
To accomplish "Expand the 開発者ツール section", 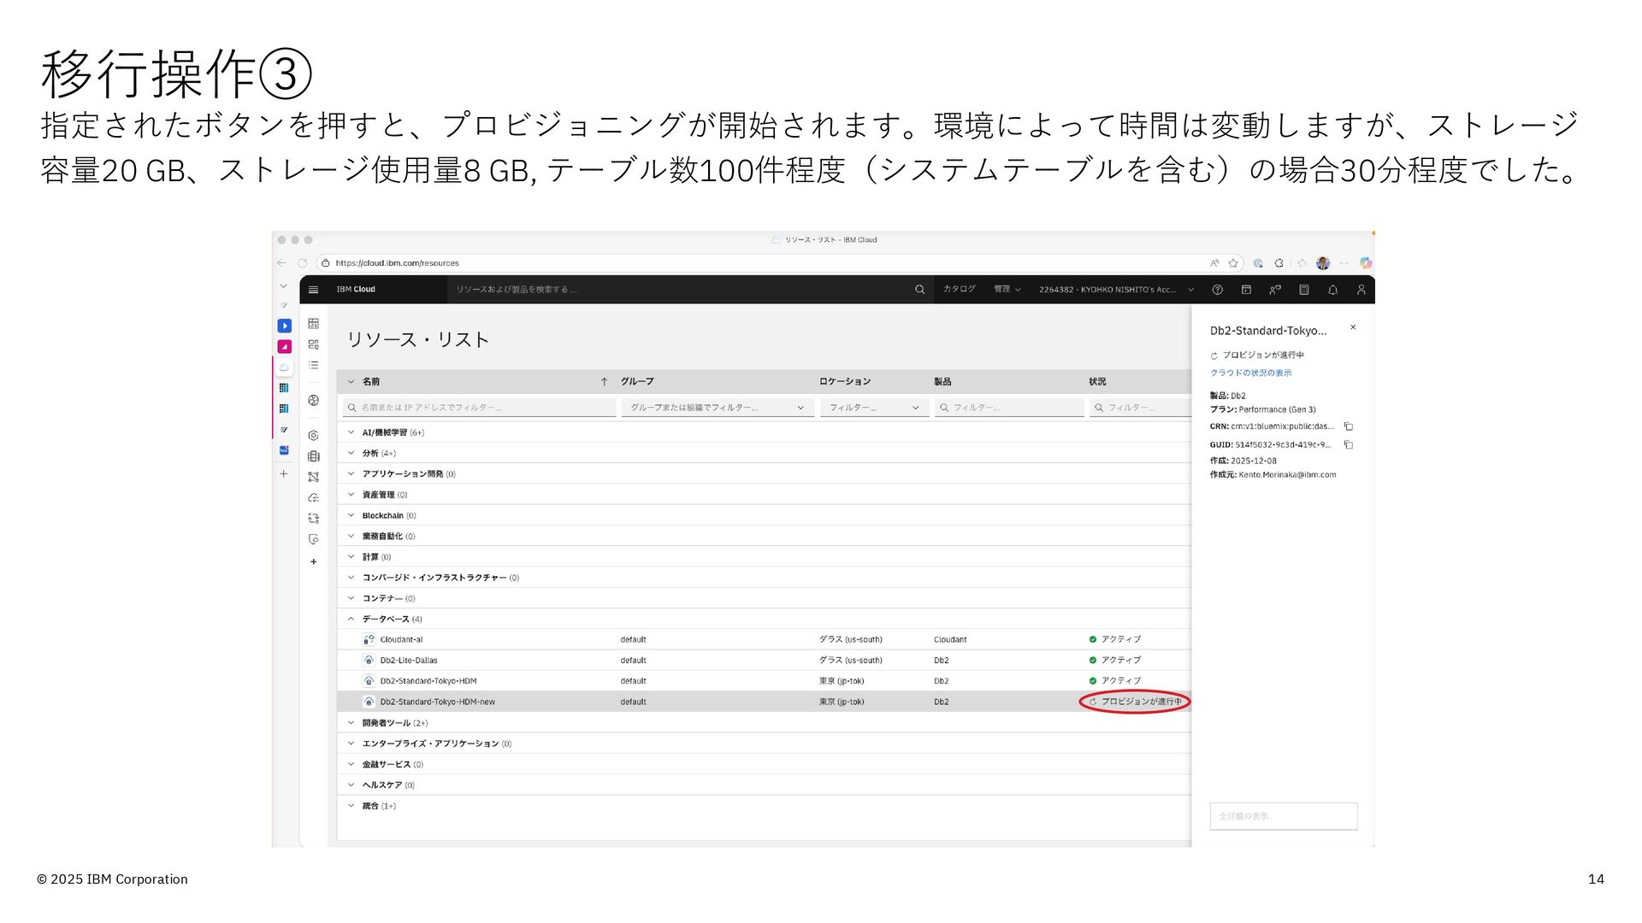I will pyautogui.click(x=351, y=723).
